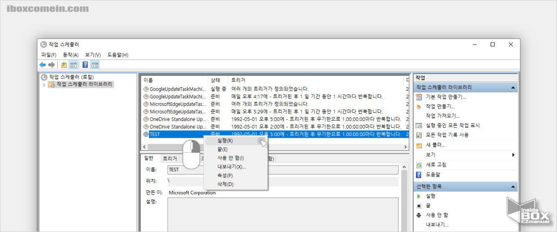Choose 사용 안 함(I) in the context menu
The height and width of the screenshot is (232, 557).
[x=236, y=158]
